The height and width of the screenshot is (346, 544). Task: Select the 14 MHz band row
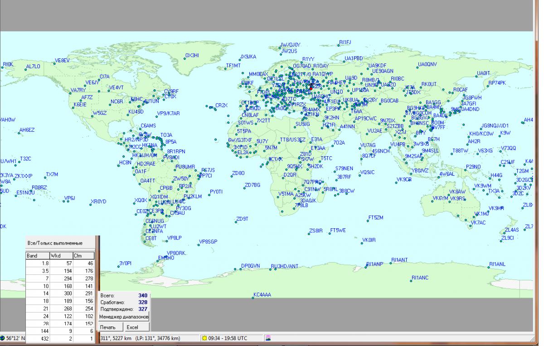click(60, 294)
